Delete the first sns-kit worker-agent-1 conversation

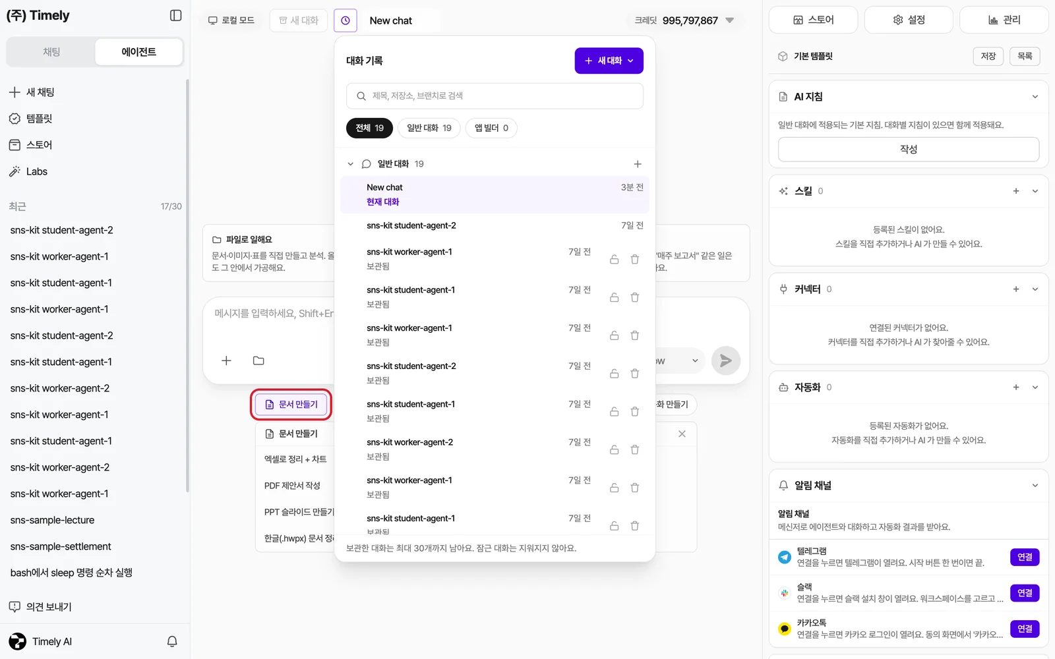coord(635,260)
